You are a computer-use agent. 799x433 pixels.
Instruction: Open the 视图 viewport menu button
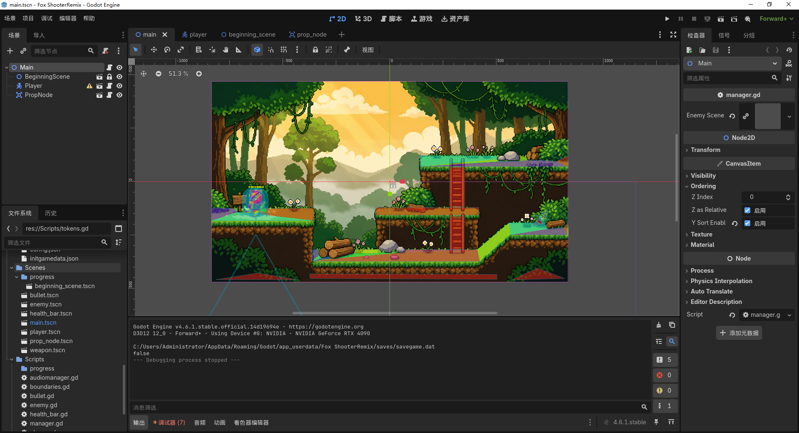tap(368, 50)
